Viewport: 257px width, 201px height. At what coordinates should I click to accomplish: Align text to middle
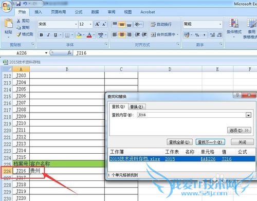122,24
